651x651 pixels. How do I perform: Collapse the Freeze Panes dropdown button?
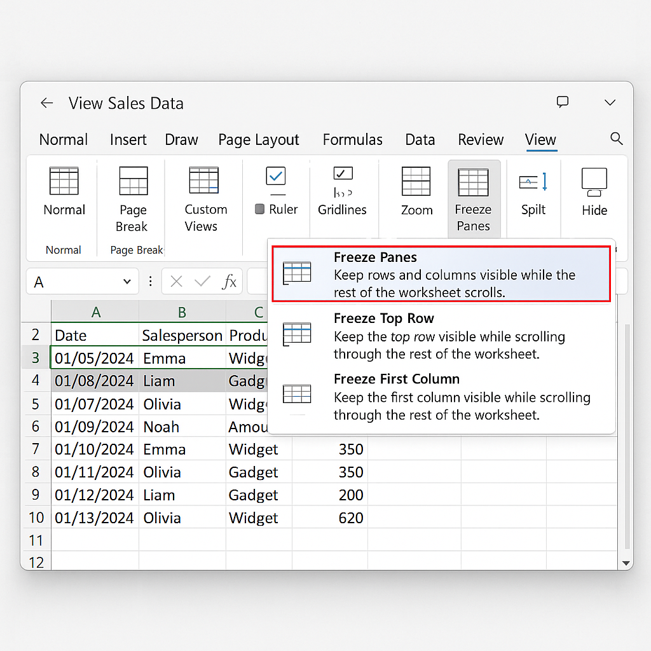point(474,198)
